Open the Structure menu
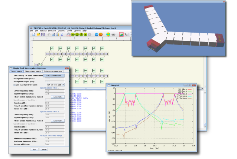Screen dimensions: 237x159 coord(52,31)
